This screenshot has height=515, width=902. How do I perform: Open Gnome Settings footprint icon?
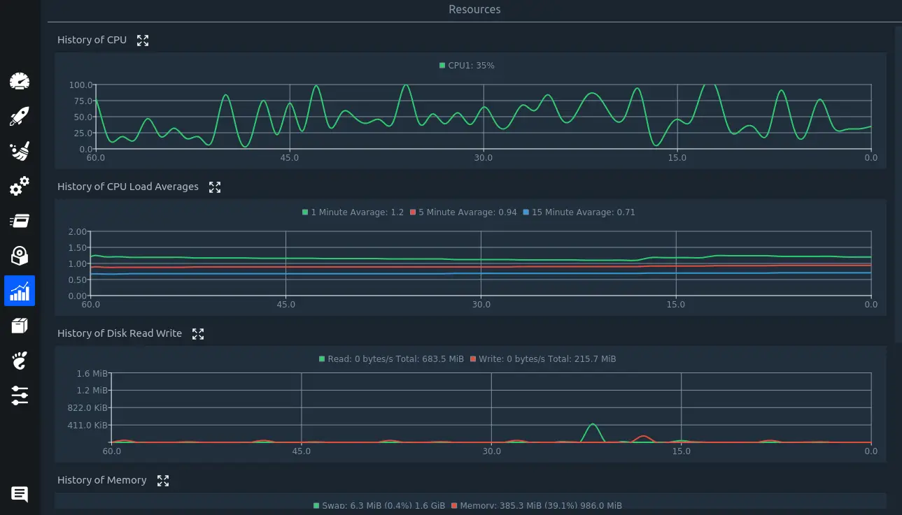coord(20,361)
